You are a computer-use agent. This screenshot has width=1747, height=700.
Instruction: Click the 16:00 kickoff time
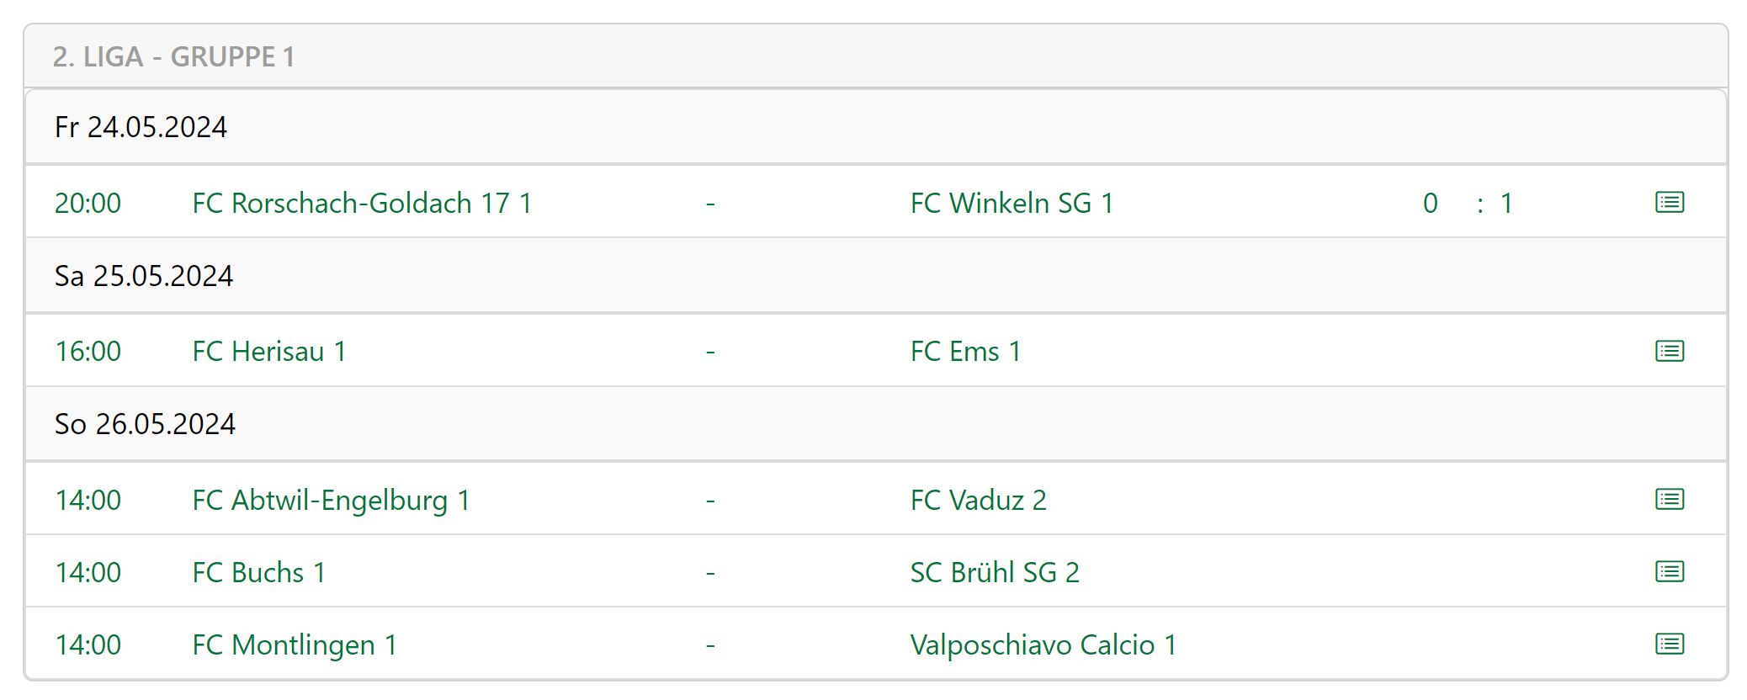point(88,351)
